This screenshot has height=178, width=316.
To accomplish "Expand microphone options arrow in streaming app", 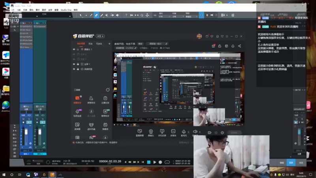I will coord(188,132).
